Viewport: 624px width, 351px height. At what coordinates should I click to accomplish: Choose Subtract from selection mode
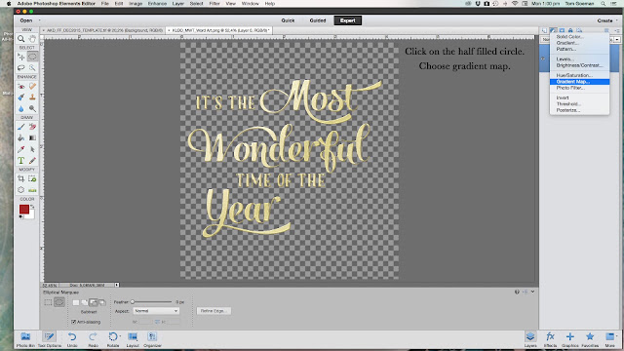coord(94,302)
